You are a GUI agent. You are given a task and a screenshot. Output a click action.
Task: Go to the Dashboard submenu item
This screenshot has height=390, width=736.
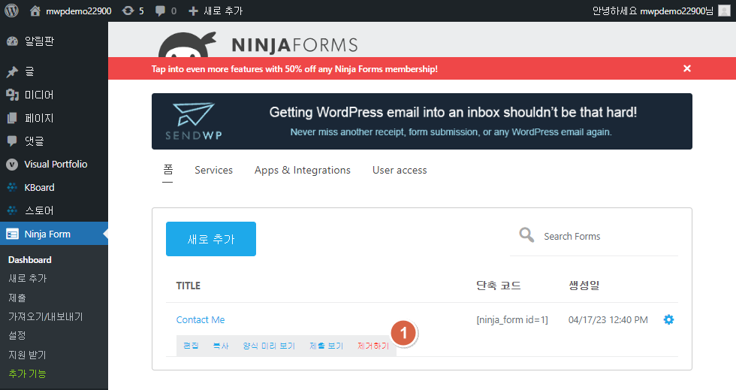29,260
